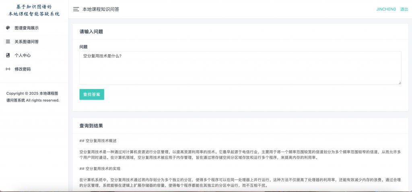Viewport: 412px width, 192px height.
Task: Click the palette icon beside 图谱查询展示
Action: click(x=8, y=28)
